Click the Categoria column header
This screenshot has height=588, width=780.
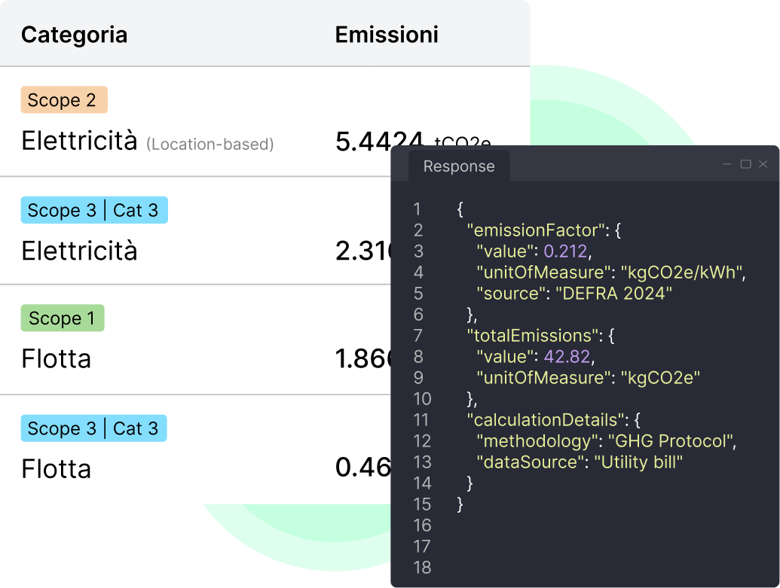pos(74,34)
